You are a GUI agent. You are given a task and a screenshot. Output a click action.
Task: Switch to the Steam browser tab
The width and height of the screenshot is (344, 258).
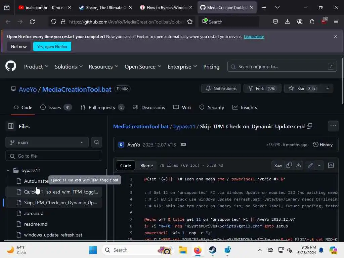click(106, 7)
